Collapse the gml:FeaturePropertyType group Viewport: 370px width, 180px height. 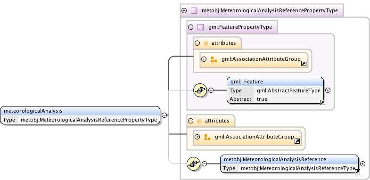pyautogui.click(x=191, y=27)
